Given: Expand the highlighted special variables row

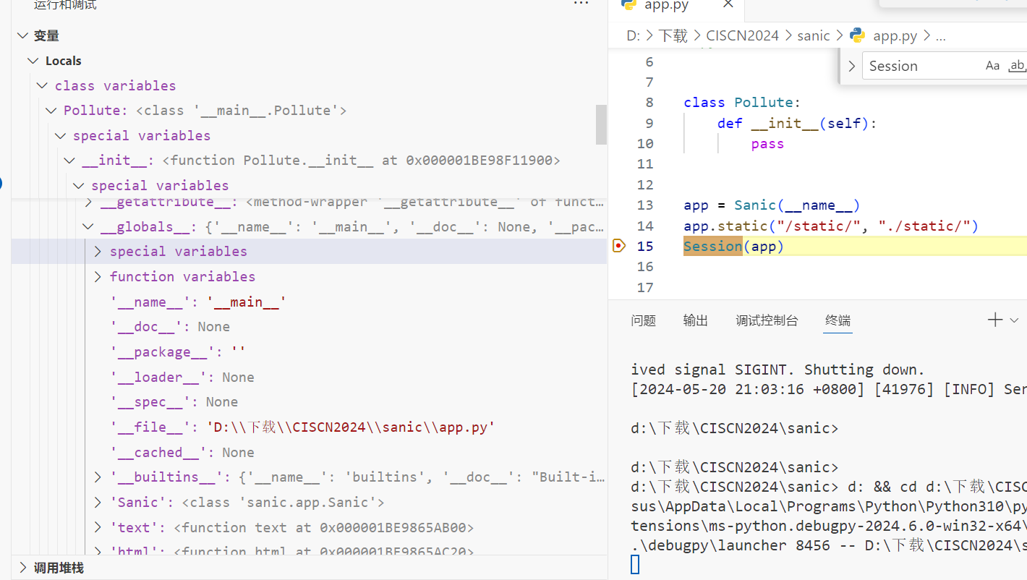Looking at the screenshot, I should pyautogui.click(x=98, y=252).
